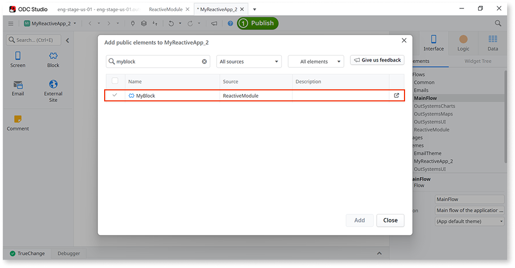
Task: Open the MyReactiveApp_2 app dropdown
Action: coord(51,23)
